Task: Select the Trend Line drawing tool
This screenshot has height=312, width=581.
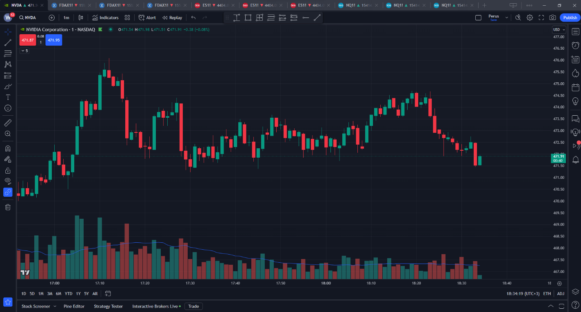Action: tap(8, 42)
